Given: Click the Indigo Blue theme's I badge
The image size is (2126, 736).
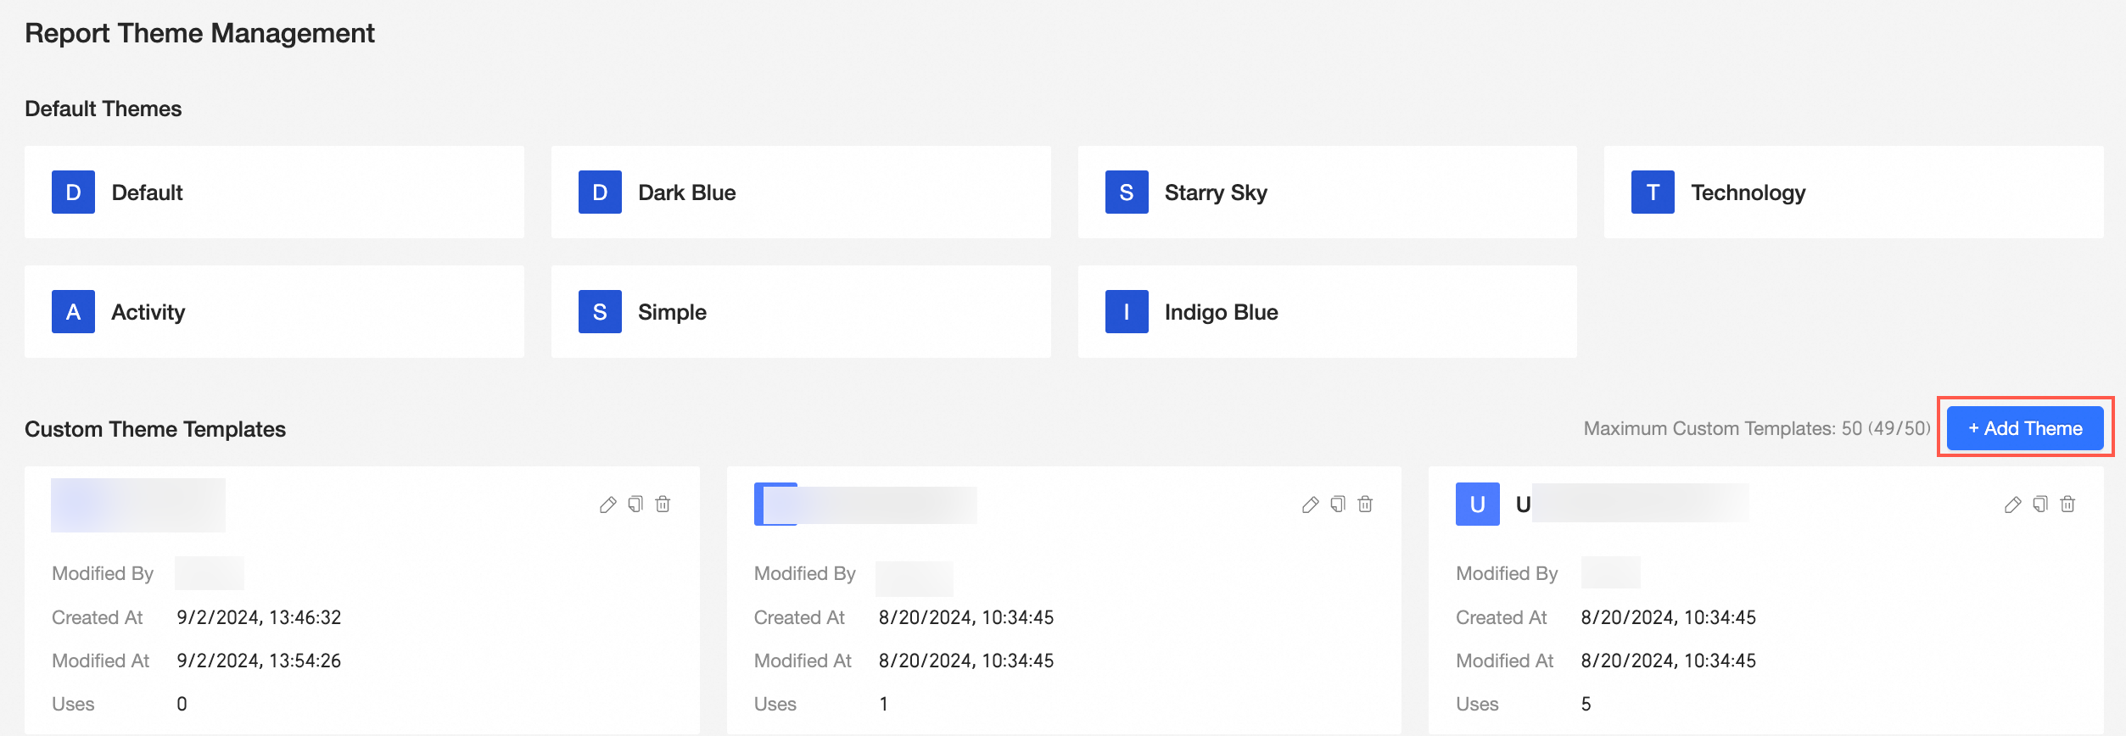Looking at the screenshot, I should coord(1126,312).
